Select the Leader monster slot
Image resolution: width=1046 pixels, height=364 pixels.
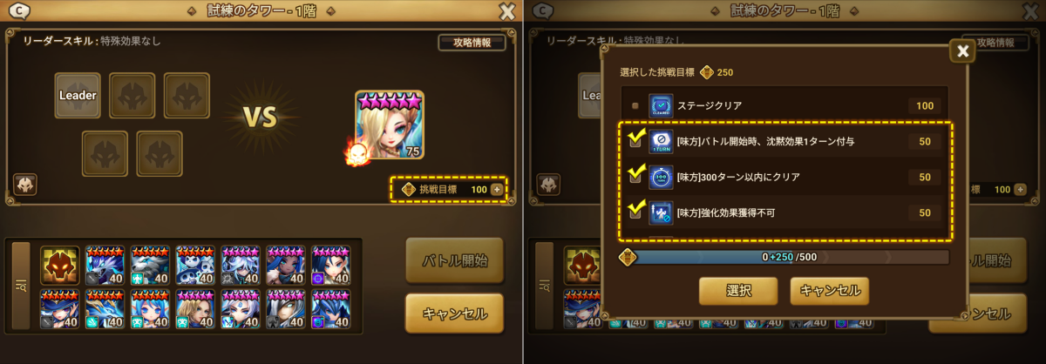tap(78, 95)
